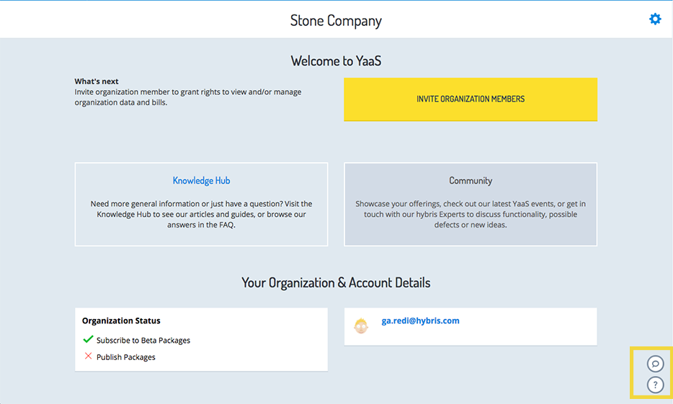Open the Knowledge Hub link
Image resolution: width=673 pixels, height=404 pixels.
point(201,181)
